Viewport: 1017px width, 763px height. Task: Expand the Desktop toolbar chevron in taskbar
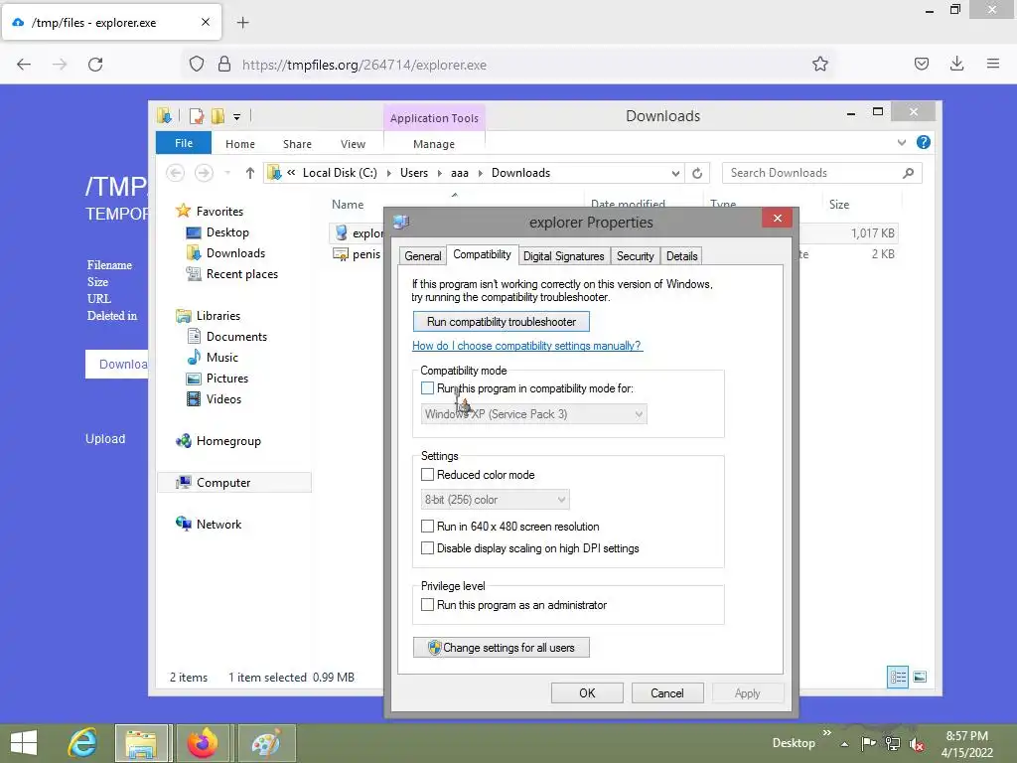827,732
